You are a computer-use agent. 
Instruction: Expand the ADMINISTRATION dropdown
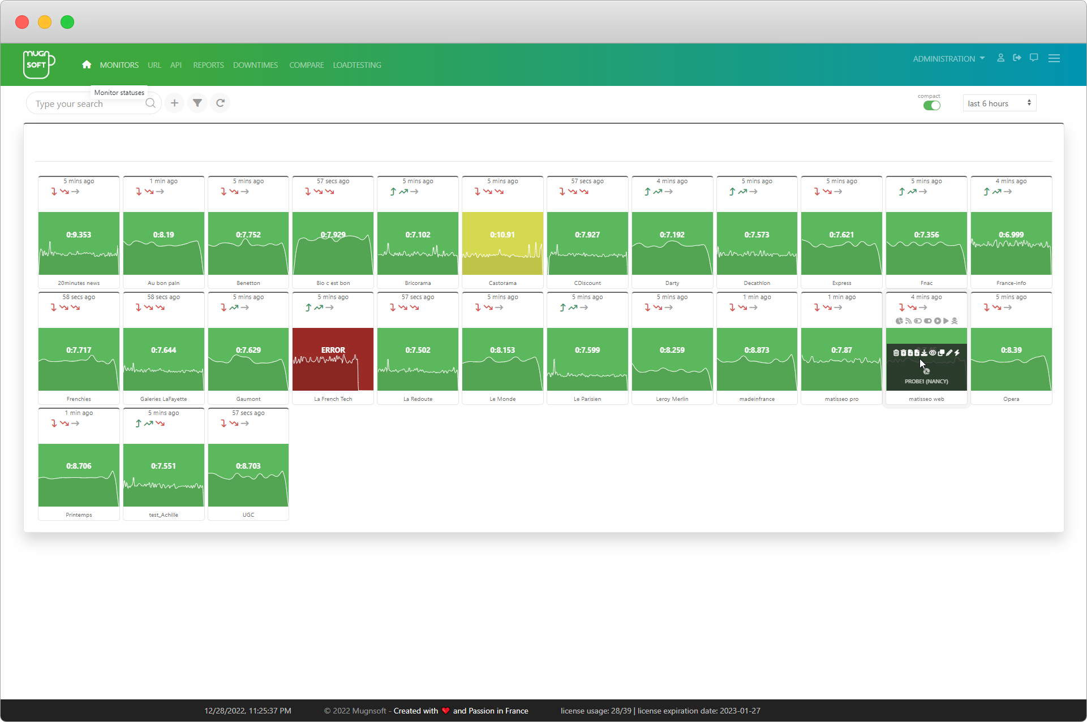949,59
